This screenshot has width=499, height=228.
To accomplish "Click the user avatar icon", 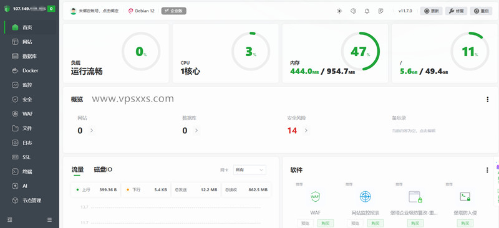I will click(x=74, y=11).
